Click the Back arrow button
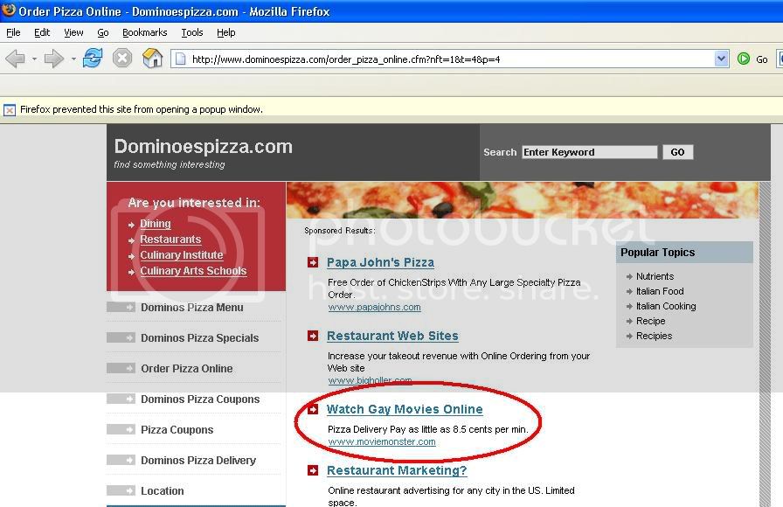The image size is (783, 507). [x=15, y=59]
